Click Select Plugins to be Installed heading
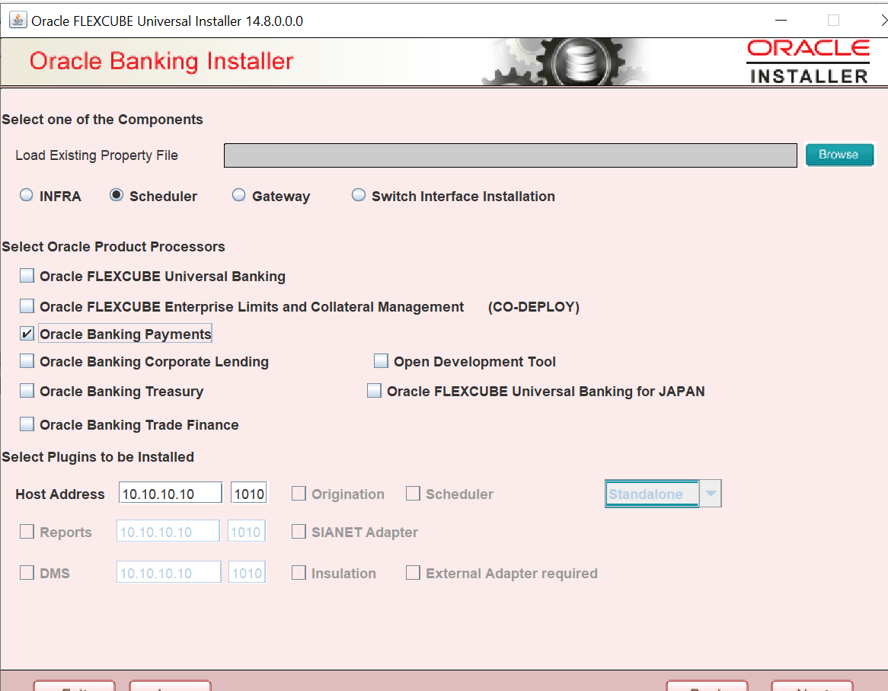Viewport: 888px width, 691px height. click(98, 456)
